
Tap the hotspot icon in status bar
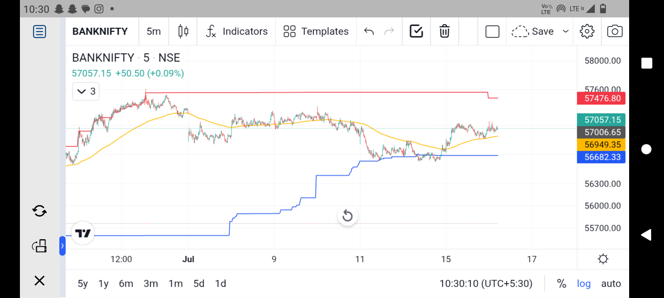(x=561, y=9)
